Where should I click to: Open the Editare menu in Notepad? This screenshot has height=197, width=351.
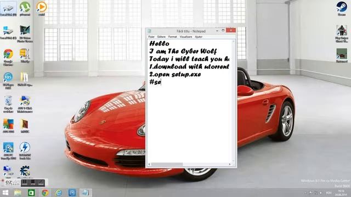click(161, 37)
